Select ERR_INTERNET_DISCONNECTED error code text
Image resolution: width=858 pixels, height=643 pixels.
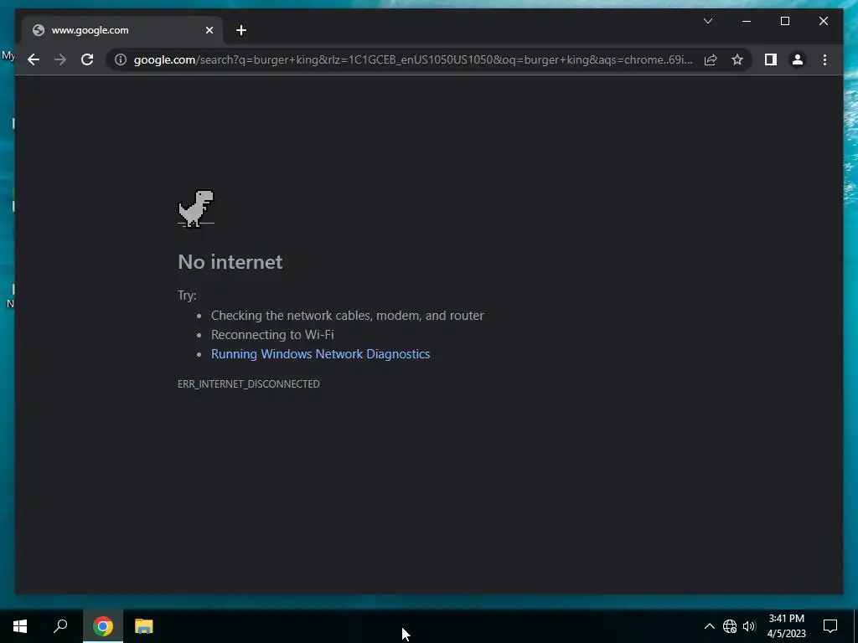point(248,383)
